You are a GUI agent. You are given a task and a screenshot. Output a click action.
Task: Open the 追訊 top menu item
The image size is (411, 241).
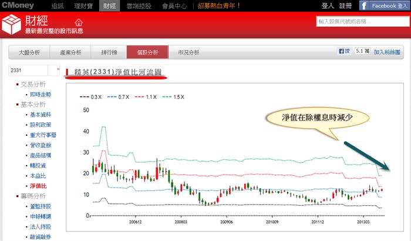pyautogui.click(x=58, y=6)
